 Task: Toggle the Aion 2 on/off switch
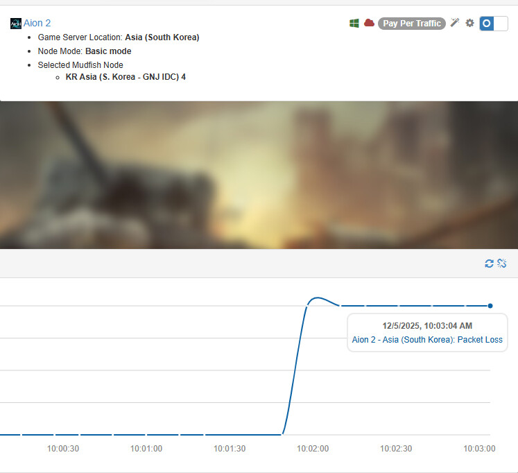click(493, 23)
